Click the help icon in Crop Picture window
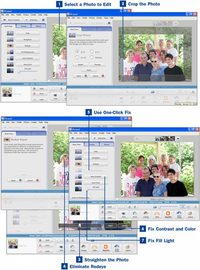200x270 pixels. coord(109,23)
